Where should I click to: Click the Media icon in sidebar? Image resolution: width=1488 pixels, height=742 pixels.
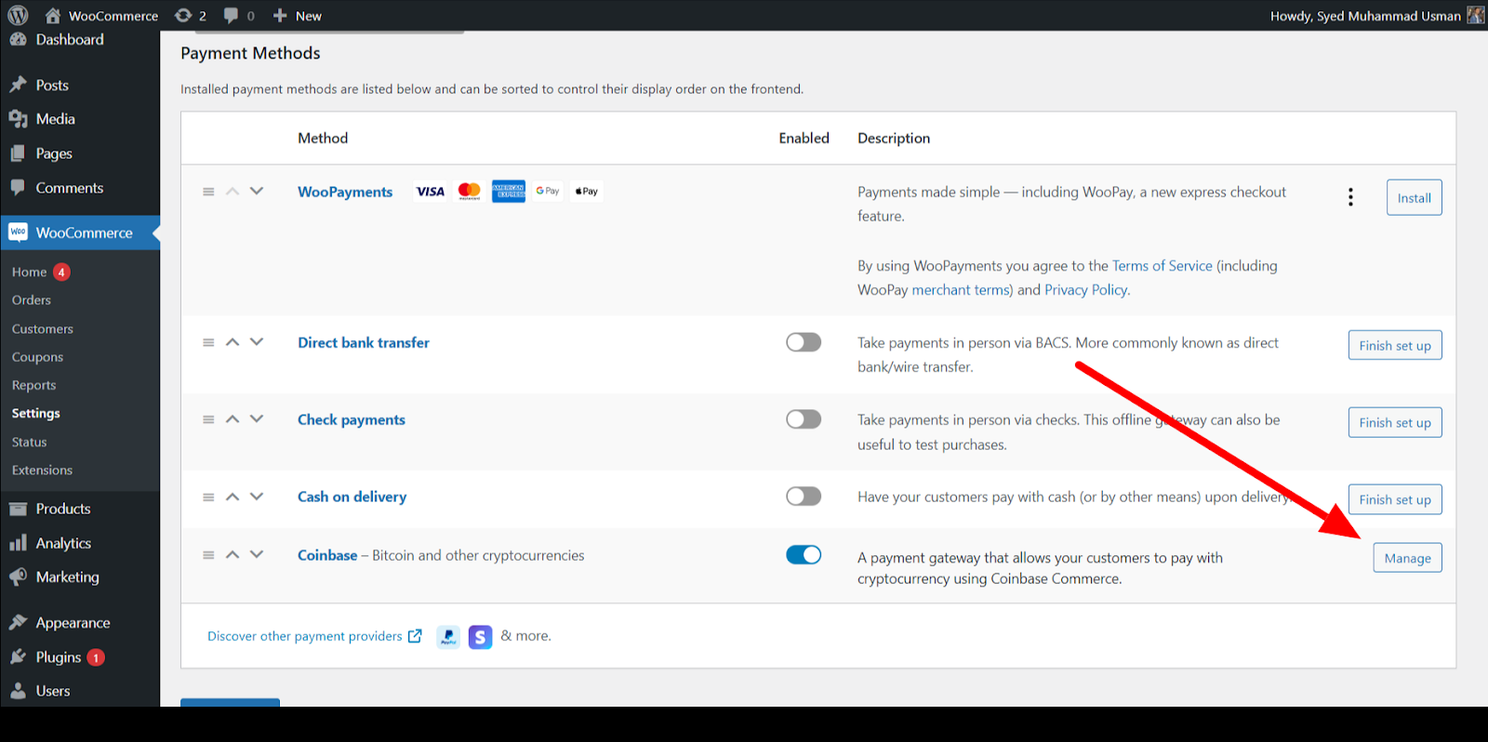coord(18,119)
